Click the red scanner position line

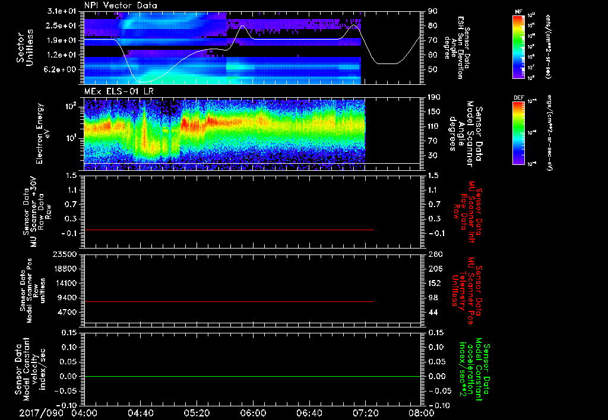pos(229,302)
